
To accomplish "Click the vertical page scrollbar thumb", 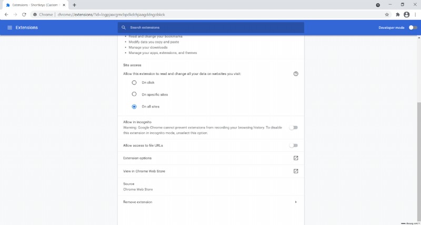I will click(419, 160).
